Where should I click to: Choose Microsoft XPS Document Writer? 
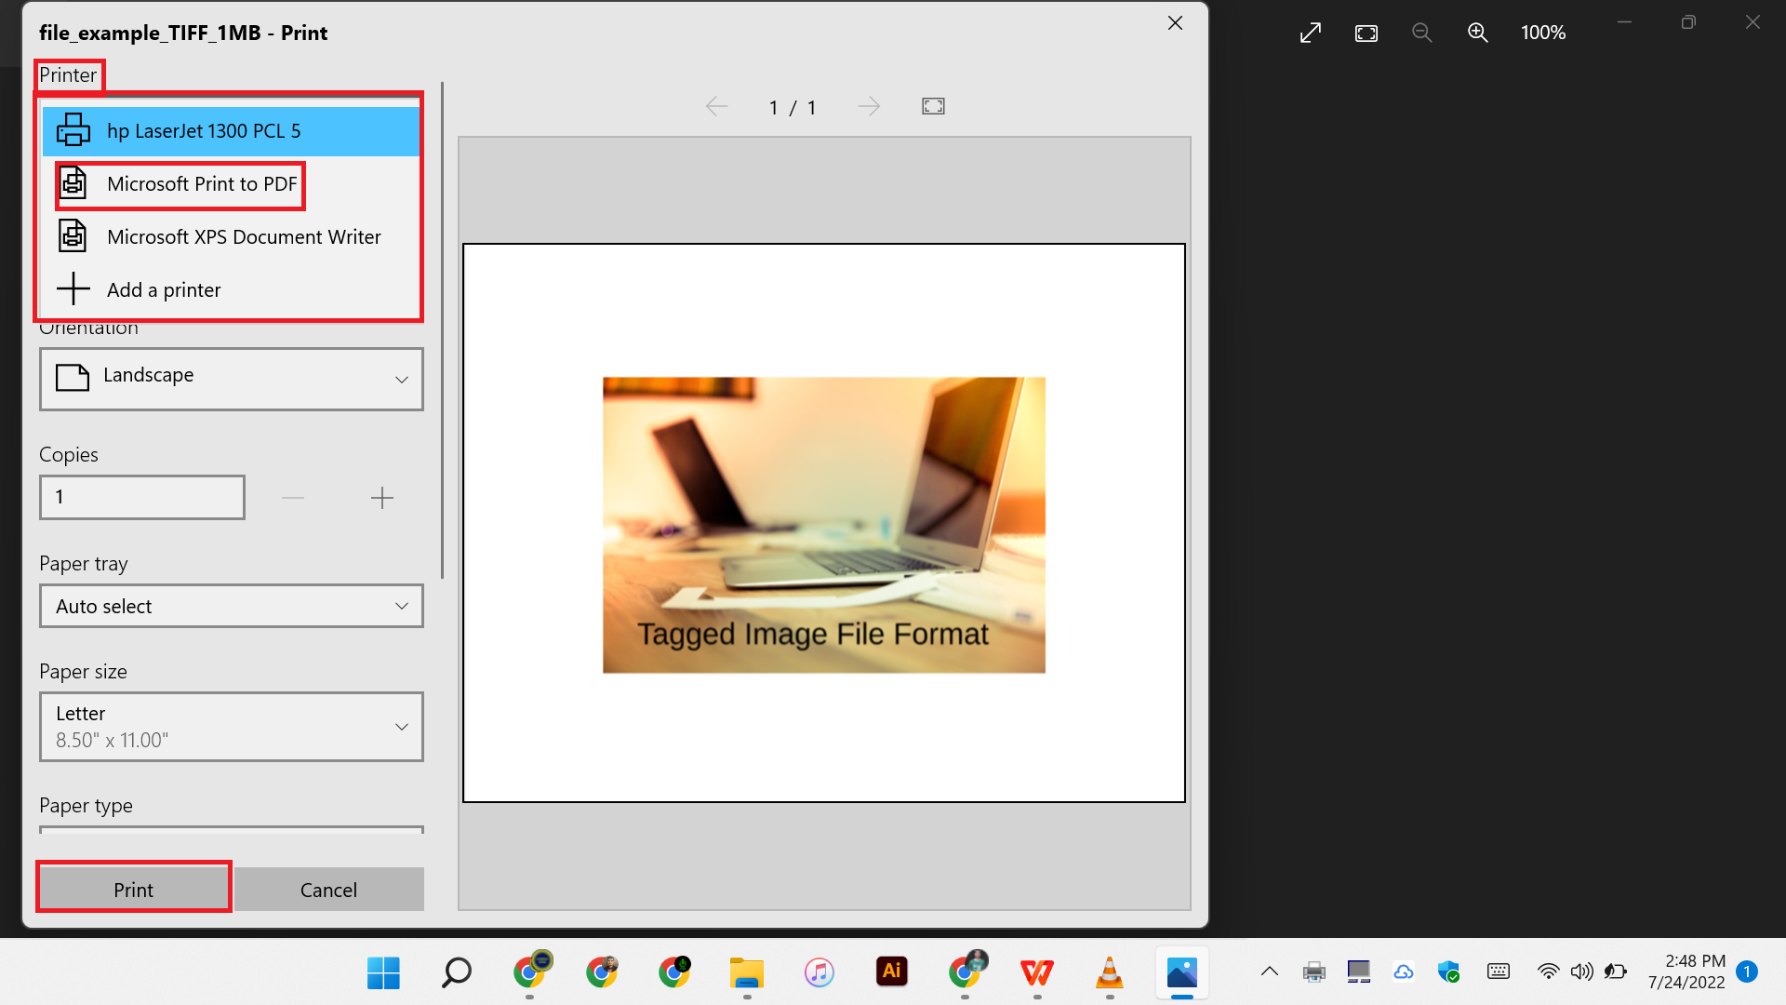(x=243, y=236)
